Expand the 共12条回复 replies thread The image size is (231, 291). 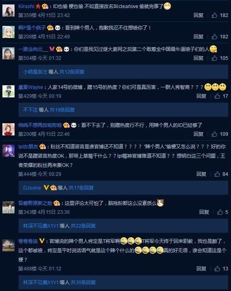coord(72,72)
